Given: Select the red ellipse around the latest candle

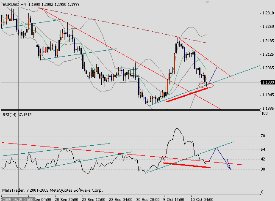Looking at the screenshot, I should [206, 85].
